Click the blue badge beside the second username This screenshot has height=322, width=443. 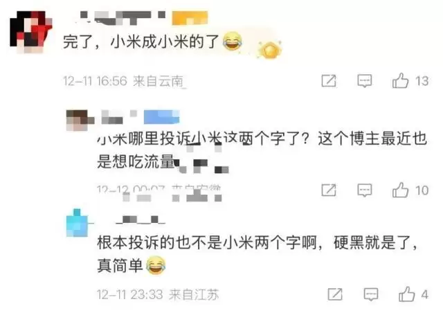coord(161,117)
